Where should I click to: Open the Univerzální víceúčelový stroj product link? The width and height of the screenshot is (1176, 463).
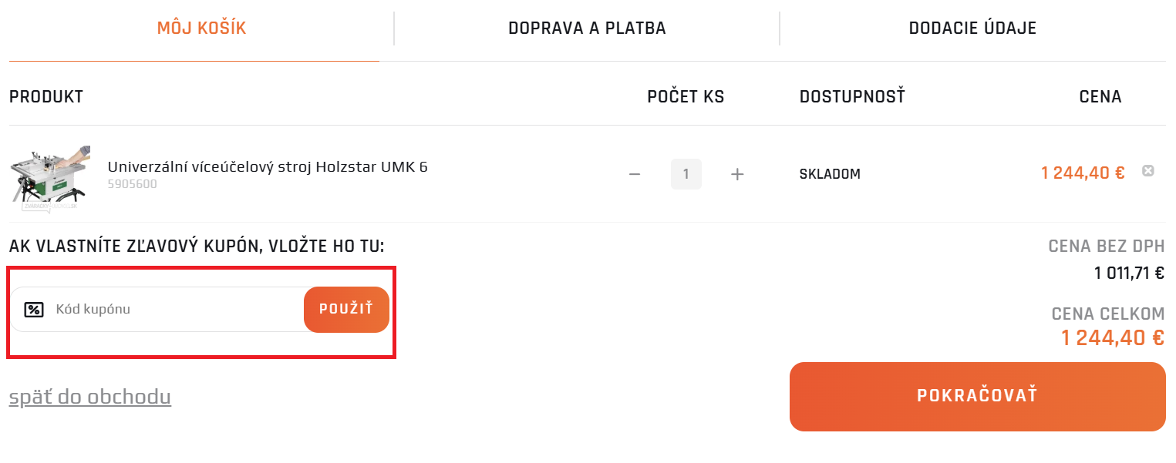point(268,166)
